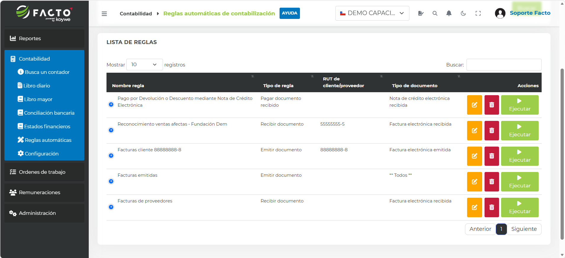This screenshot has width=565, height=258.
Task: Toggle dark mode moon icon
Action: (x=463, y=13)
